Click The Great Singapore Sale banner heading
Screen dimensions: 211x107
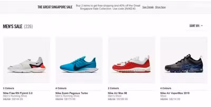click(x=55, y=7)
